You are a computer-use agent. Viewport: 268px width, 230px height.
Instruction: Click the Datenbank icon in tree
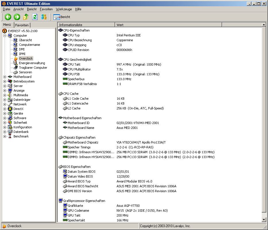tap(10, 132)
